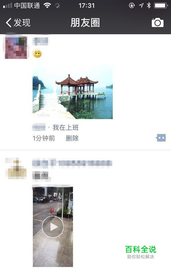Tap the Bluetooth icon in status bar
171x270 pixels.
(x=149, y=5)
